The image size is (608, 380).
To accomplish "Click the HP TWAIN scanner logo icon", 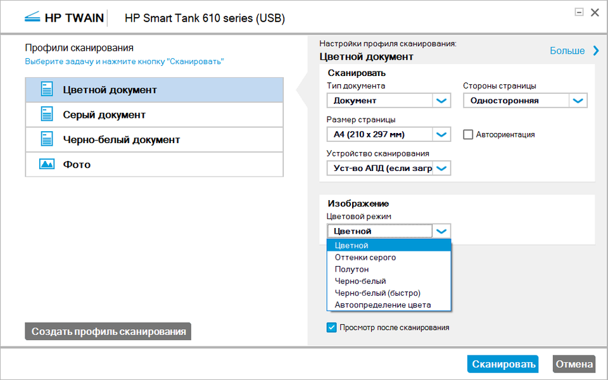I will pyautogui.click(x=32, y=18).
